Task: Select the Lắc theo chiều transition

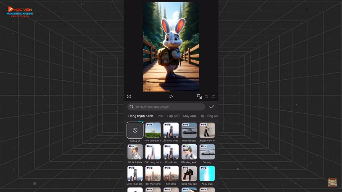Action: [x=171, y=130]
